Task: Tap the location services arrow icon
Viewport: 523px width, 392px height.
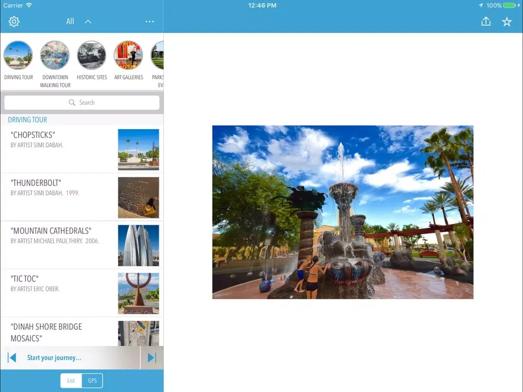Action: tap(481, 6)
